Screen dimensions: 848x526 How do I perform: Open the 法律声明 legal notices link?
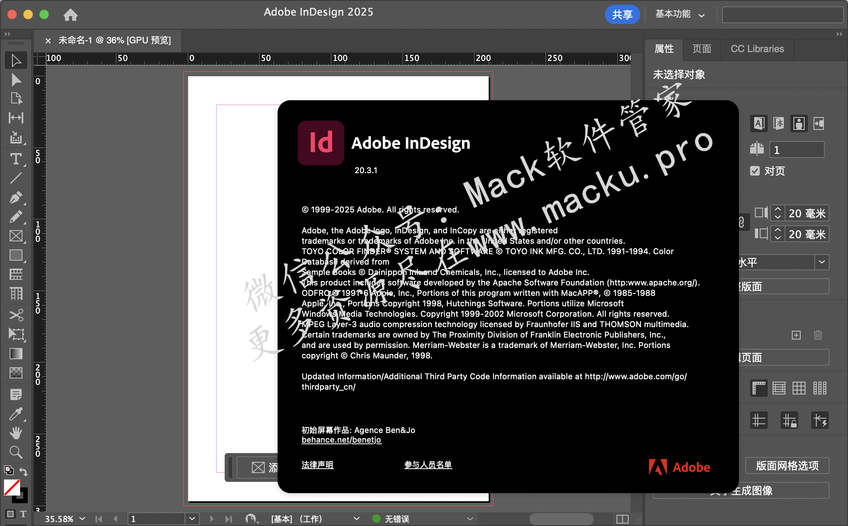coord(318,465)
